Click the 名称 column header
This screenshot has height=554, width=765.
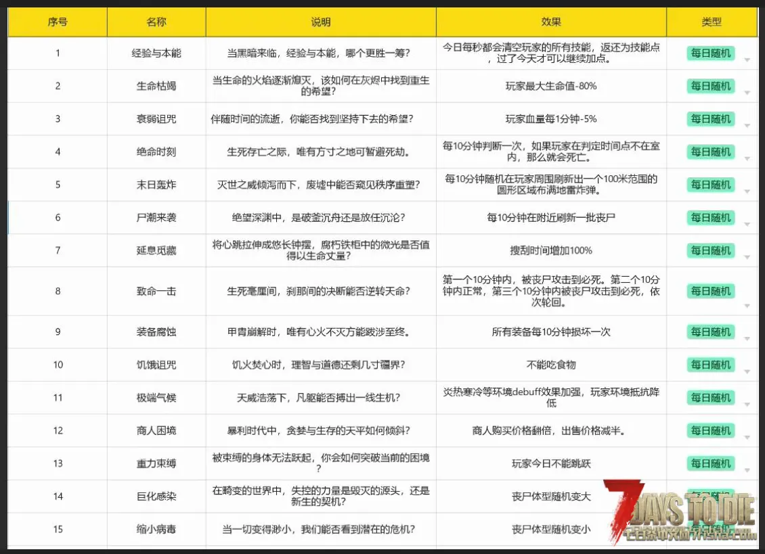(156, 22)
